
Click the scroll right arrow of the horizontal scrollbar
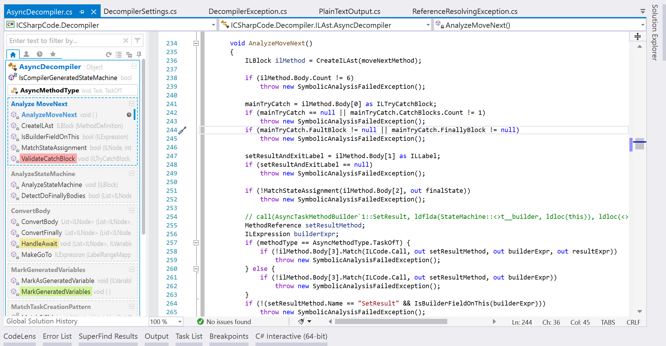[494, 321]
